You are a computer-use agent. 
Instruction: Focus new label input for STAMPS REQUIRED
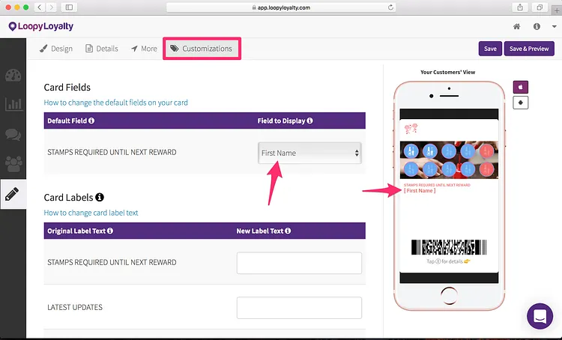click(299, 263)
